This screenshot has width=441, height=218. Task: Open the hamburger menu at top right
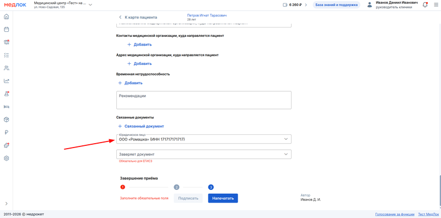(x=435, y=5)
